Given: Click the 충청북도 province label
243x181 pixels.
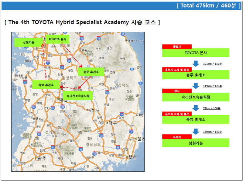Looking at the screenshot, I should tap(69, 78).
